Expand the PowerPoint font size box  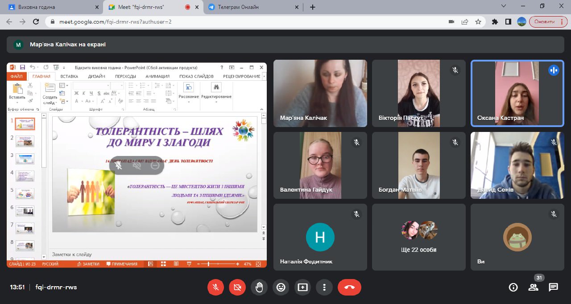[123, 85]
